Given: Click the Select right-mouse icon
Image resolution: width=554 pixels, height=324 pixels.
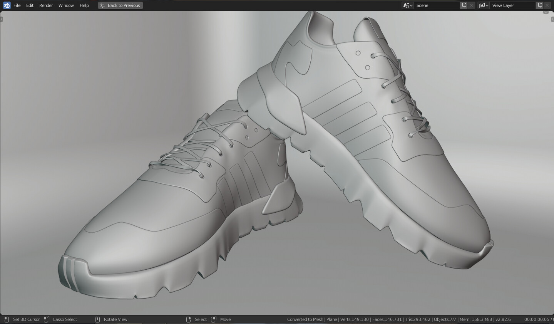Looking at the screenshot, I should coord(188,319).
